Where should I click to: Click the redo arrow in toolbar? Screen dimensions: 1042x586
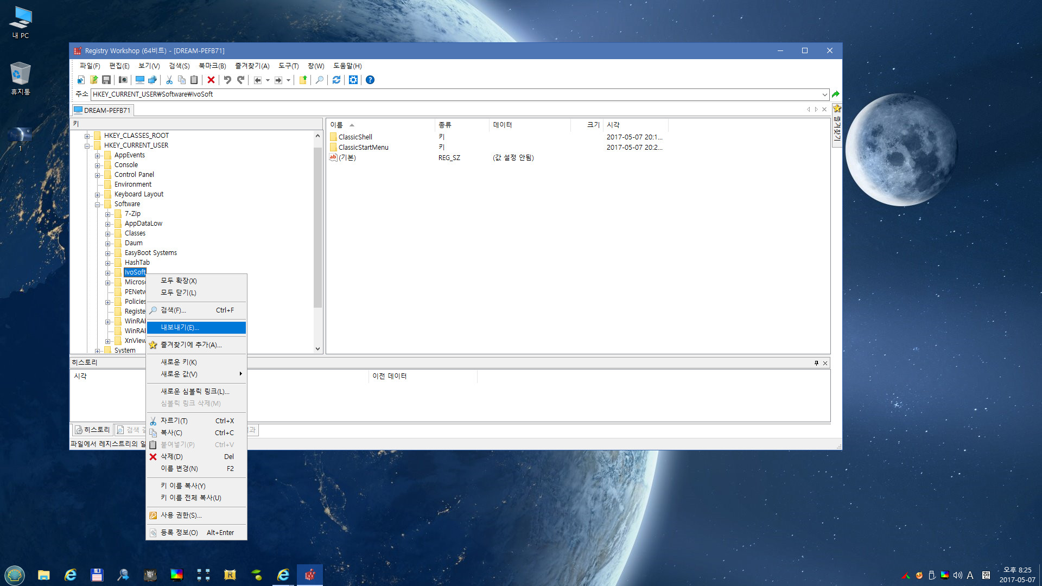[240, 80]
